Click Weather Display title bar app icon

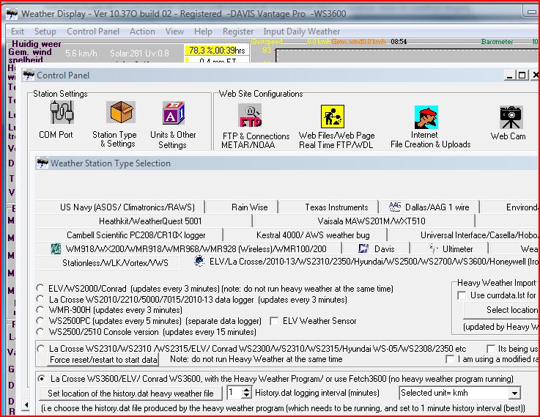coord(12,14)
